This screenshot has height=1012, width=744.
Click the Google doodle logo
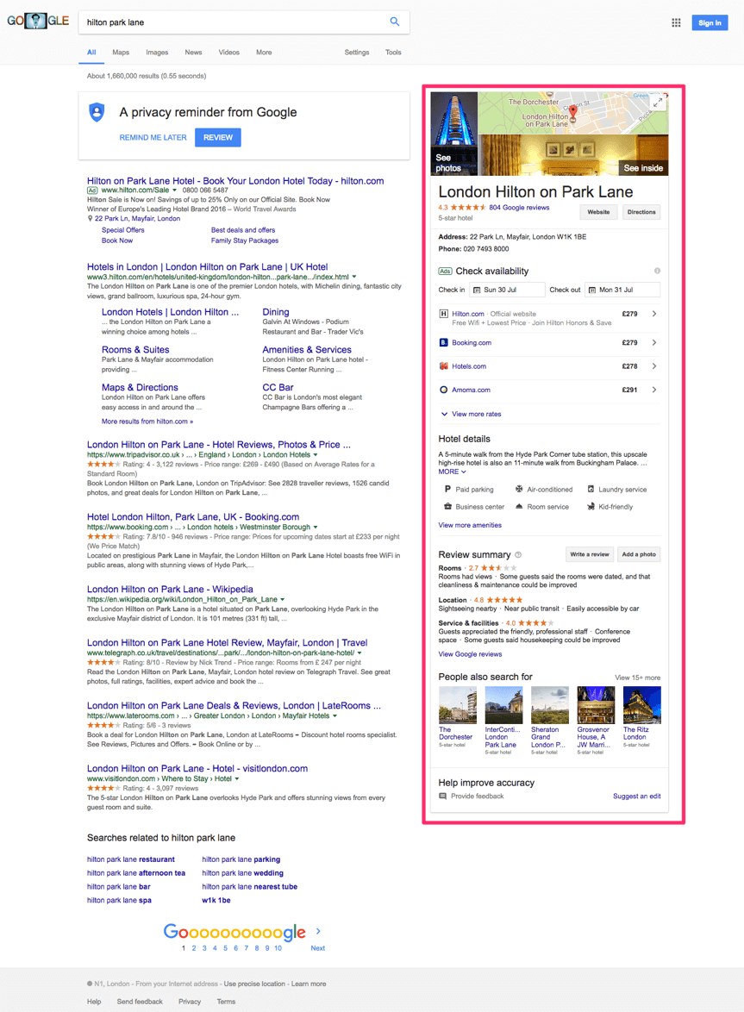[38, 21]
